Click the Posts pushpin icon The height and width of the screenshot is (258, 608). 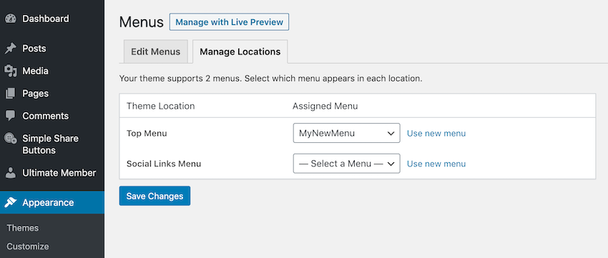(x=11, y=49)
